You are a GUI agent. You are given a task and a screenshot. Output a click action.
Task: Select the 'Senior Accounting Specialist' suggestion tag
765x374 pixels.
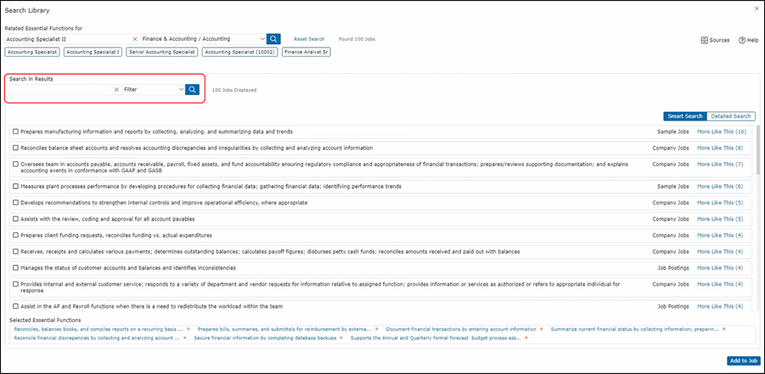coord(161,52)
